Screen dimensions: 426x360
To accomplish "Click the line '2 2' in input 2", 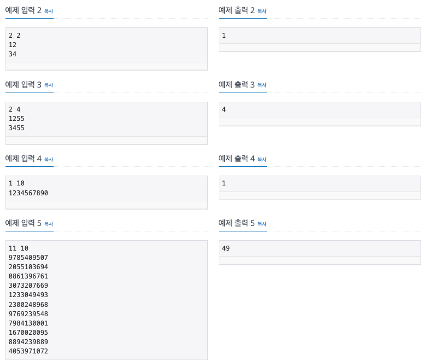I will (14, 36).
